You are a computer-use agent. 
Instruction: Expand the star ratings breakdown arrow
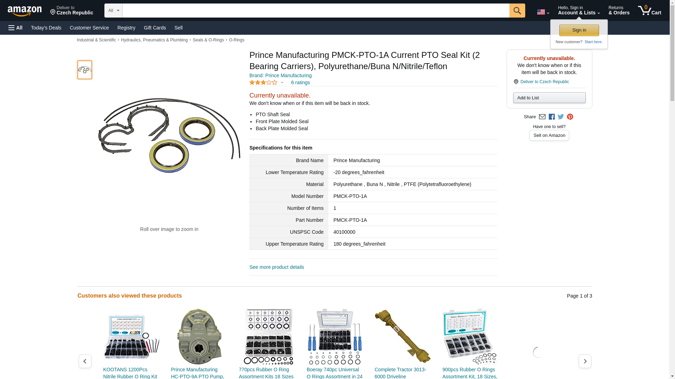(x=282, y=83)
